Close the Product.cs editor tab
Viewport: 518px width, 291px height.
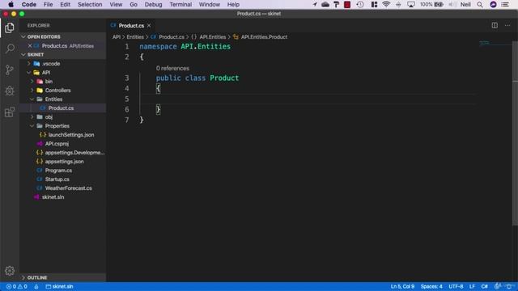[x=149, y=25]
